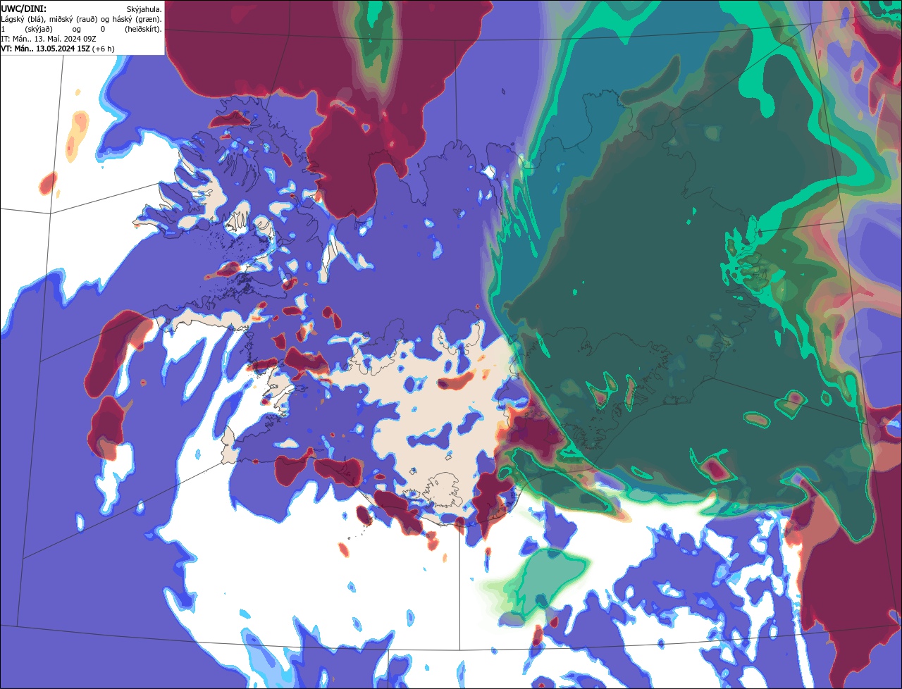Click the "Skýjahula." title word
The image size is (902, 689).
click(144, 10)
